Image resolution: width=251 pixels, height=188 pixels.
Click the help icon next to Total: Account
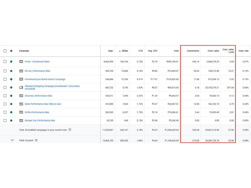36,140
